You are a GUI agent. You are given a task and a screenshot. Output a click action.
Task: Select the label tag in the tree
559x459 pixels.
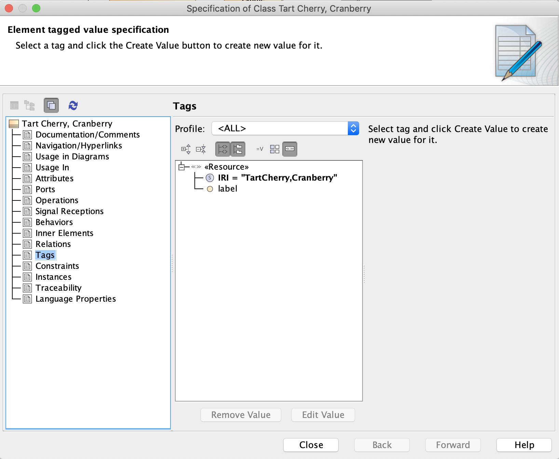click(228, 189)
